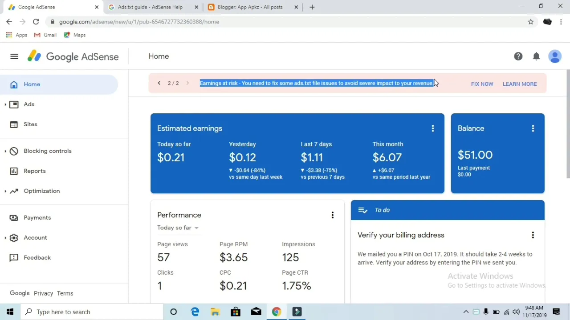Open the Windows Action Center notifications

[556, 312]
